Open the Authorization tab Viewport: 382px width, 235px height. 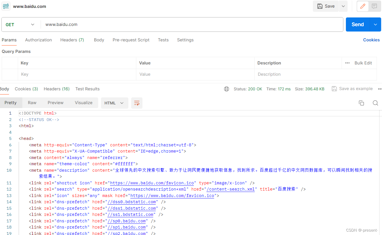(38, 40)
